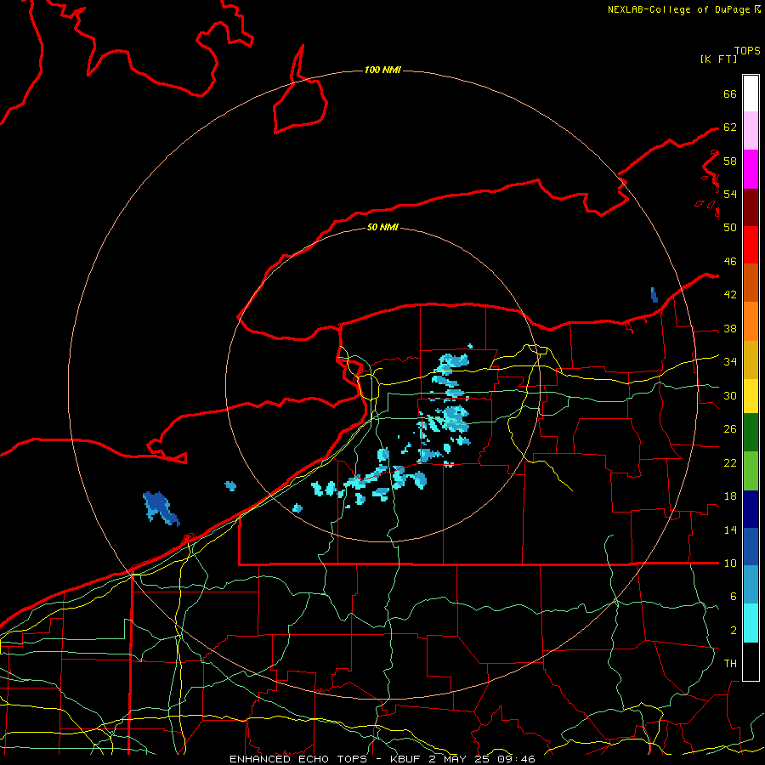Click the gold 34 kft legend swatch
765x765 pixels.
pyautogui.click(x=751, y=360)
